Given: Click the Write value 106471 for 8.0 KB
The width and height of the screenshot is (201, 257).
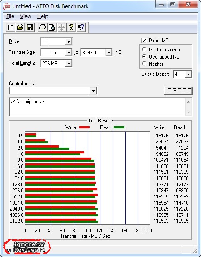Looking at the screenshot, I should tap(161, 160).
